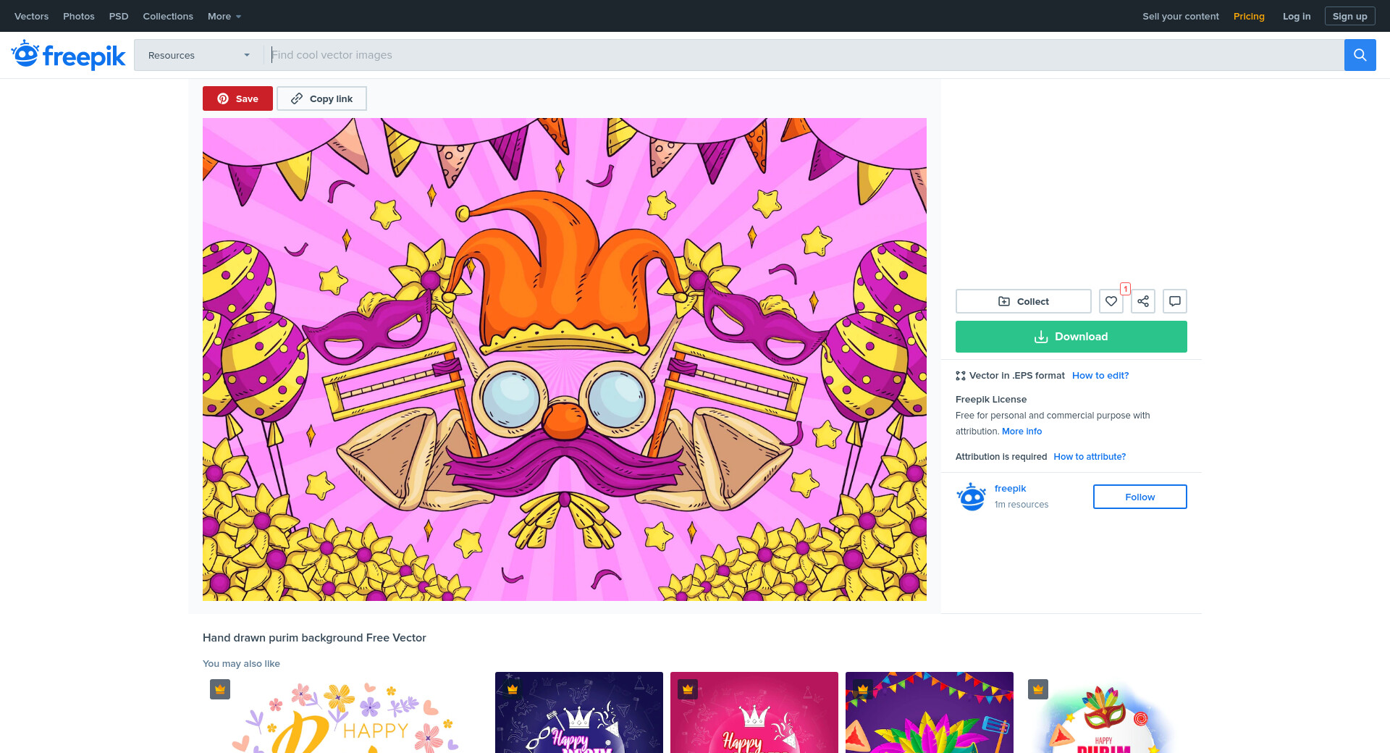
Task: Click More info about the license
Action: 1022,431
